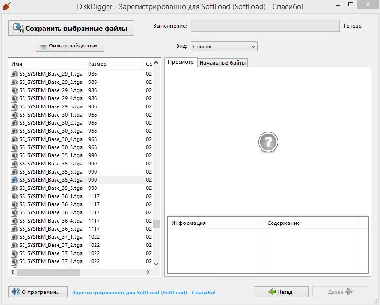Switch to the Начальные байты tab
380x305 pixels.
click(x=223, y=63)
